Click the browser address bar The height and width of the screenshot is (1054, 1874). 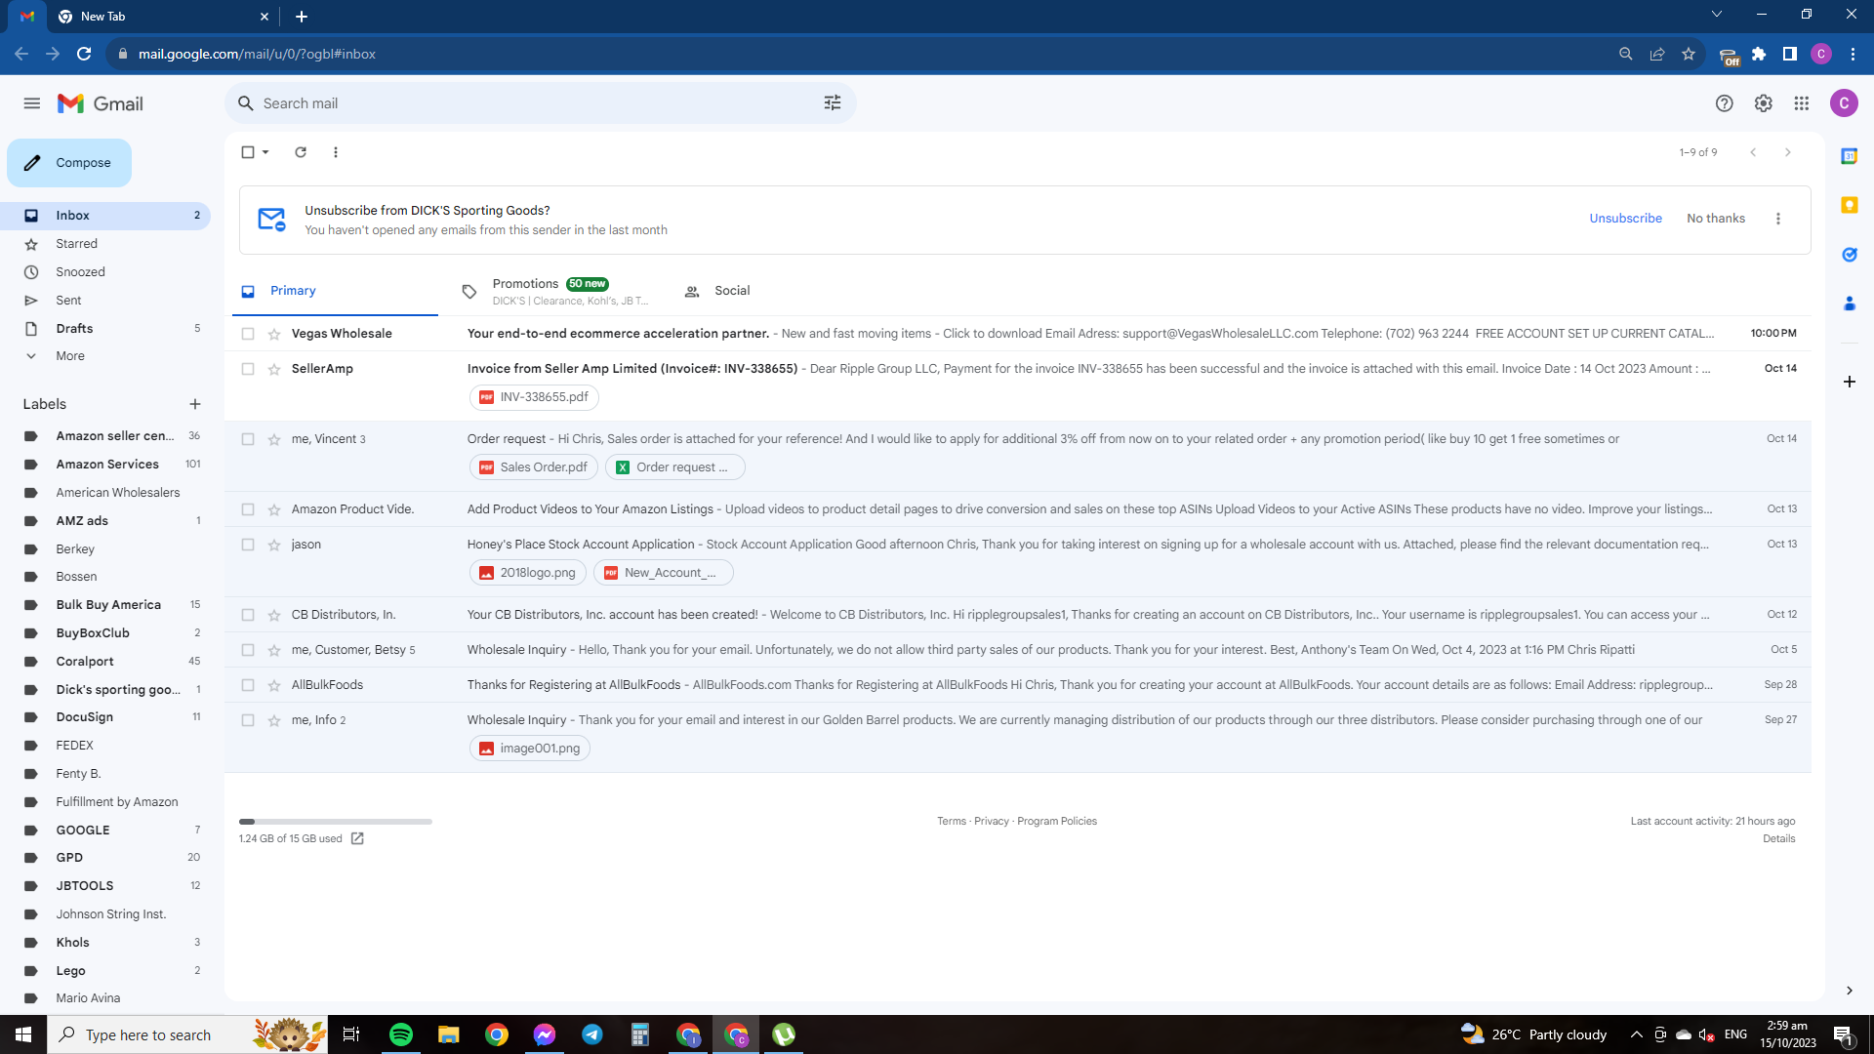pyautogui.click(x=859, y=54)
